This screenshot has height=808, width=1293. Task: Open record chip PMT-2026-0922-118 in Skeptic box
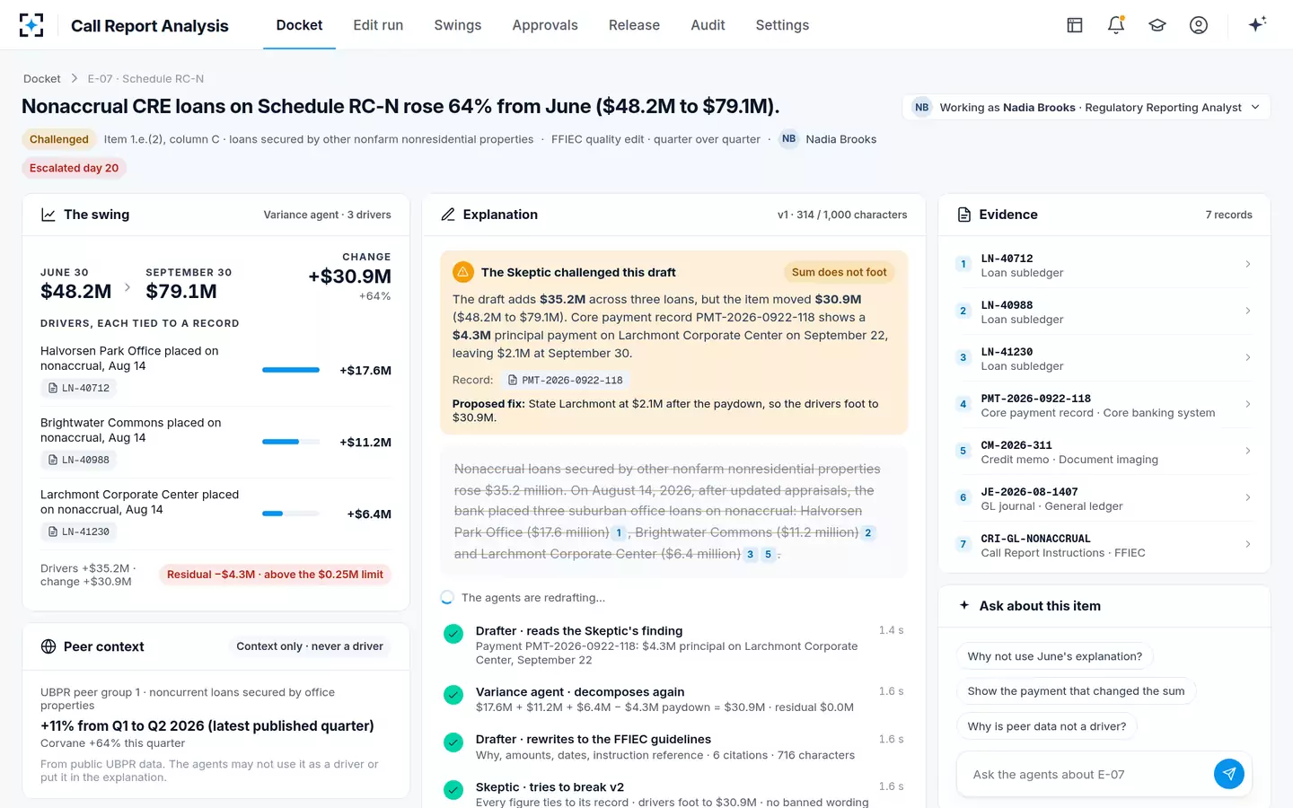566,380
